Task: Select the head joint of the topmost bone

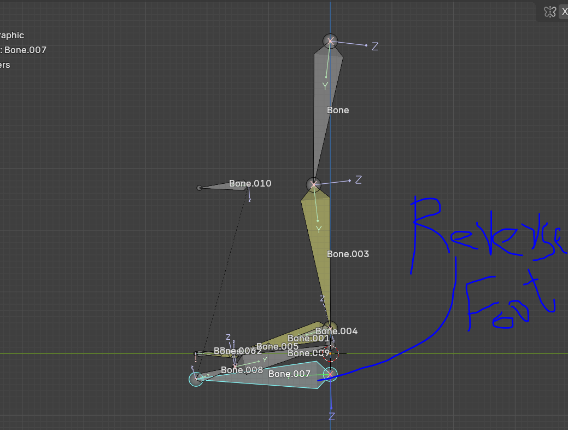Action: tap(330, 41)
